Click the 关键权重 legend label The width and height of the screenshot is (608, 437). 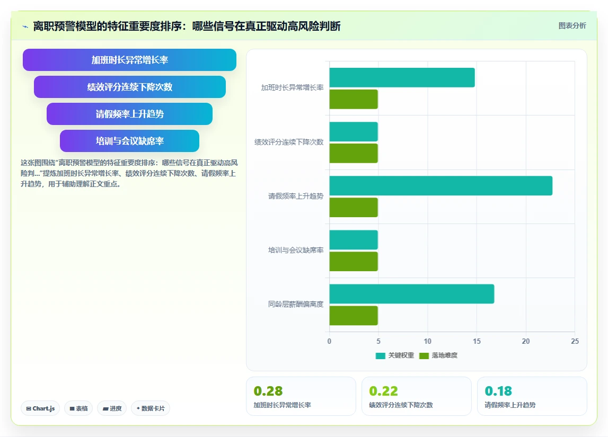401,355
